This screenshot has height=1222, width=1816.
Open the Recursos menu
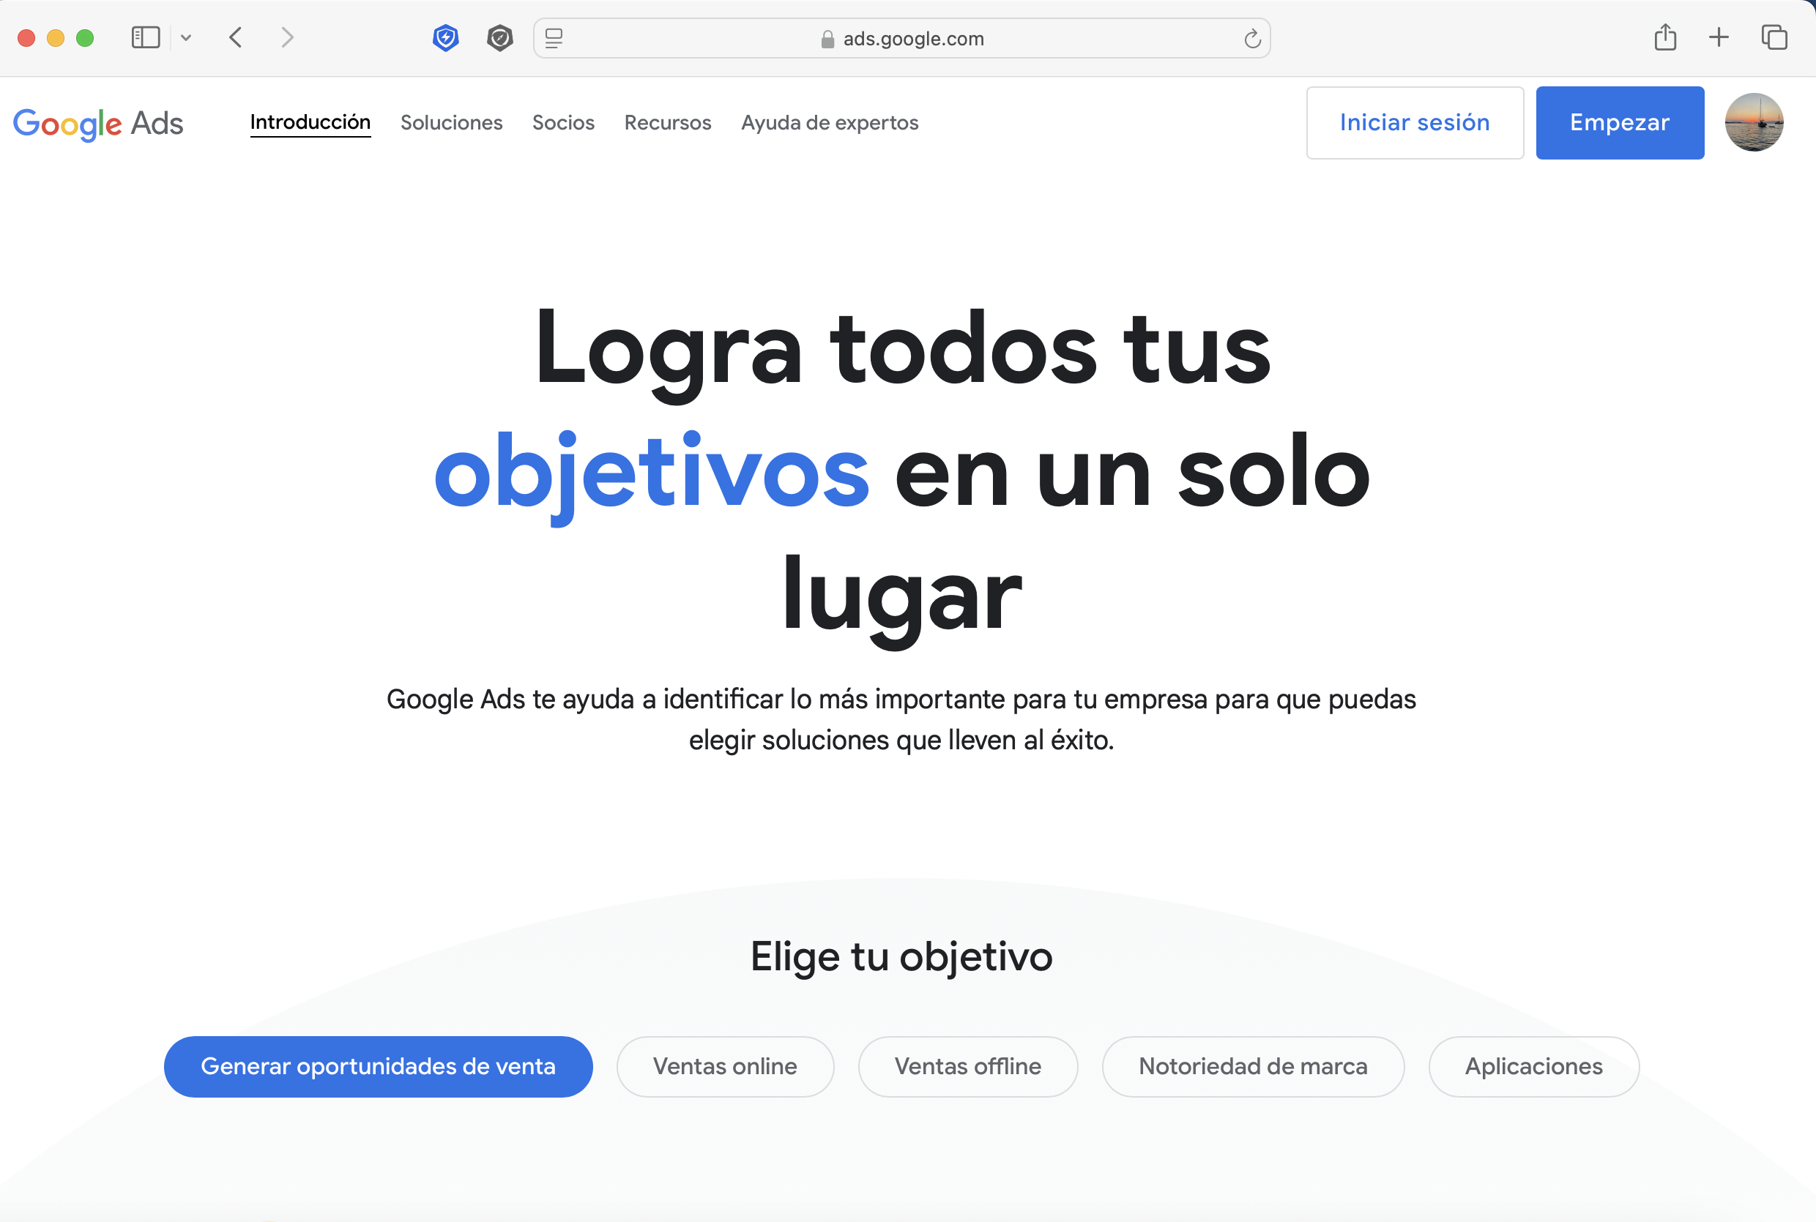667,122
